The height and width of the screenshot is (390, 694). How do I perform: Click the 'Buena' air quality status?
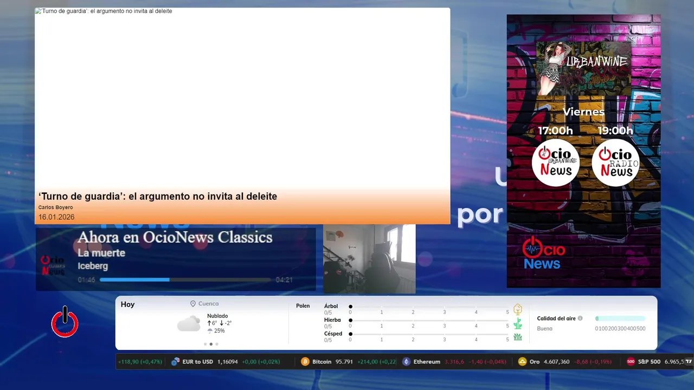click(x=545, y=329)
